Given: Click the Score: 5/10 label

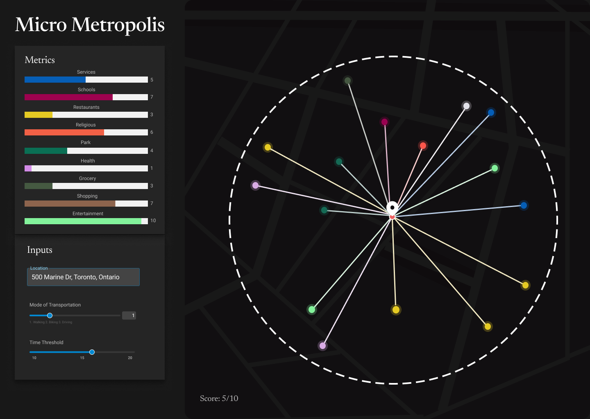Looking at the screenshot, I should point(219,398).
